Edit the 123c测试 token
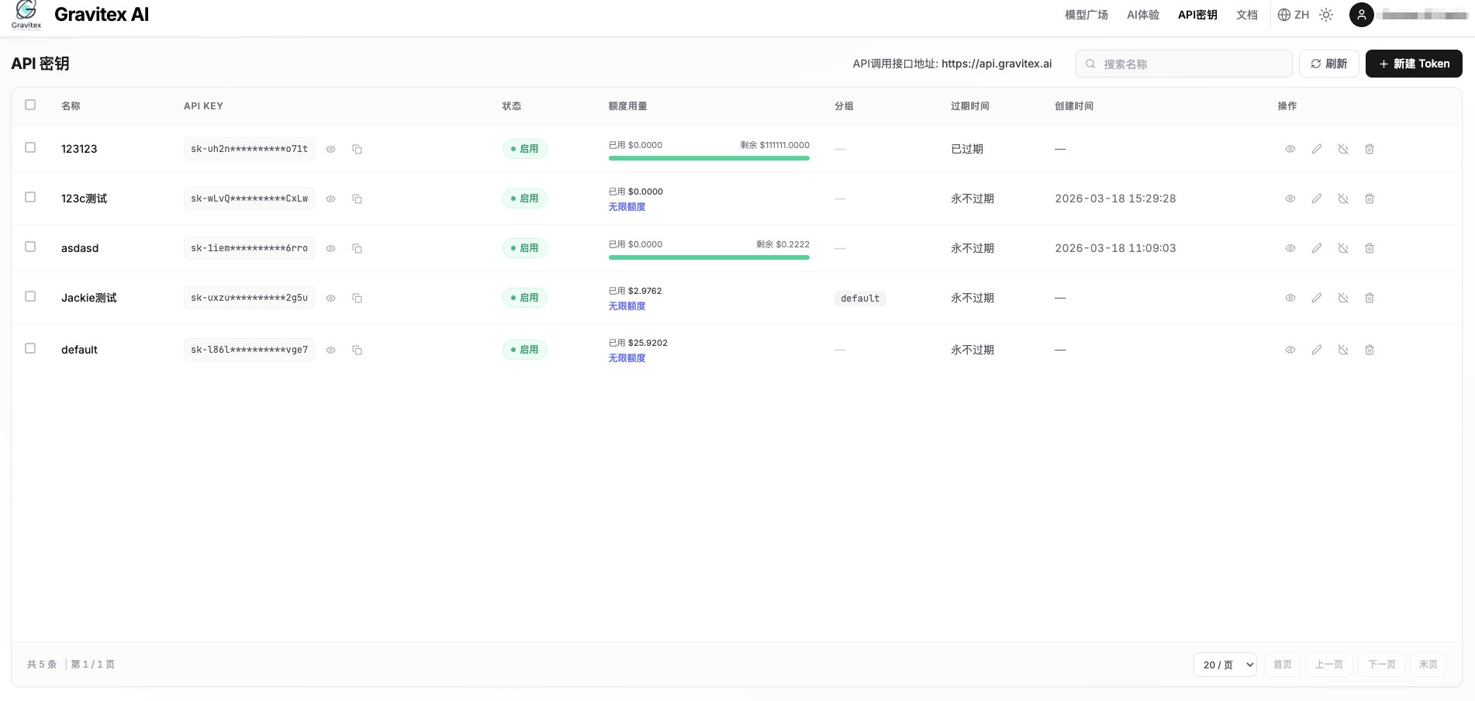The width and height of the screenshot is (1475, 701). (x=1317, y=199)
